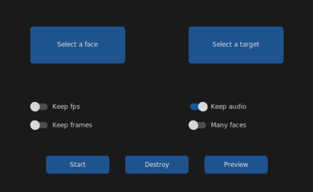Enable the Keep fps switch
Image resolution: width=313 pixels, height=192 pixels.
(39, 107)
